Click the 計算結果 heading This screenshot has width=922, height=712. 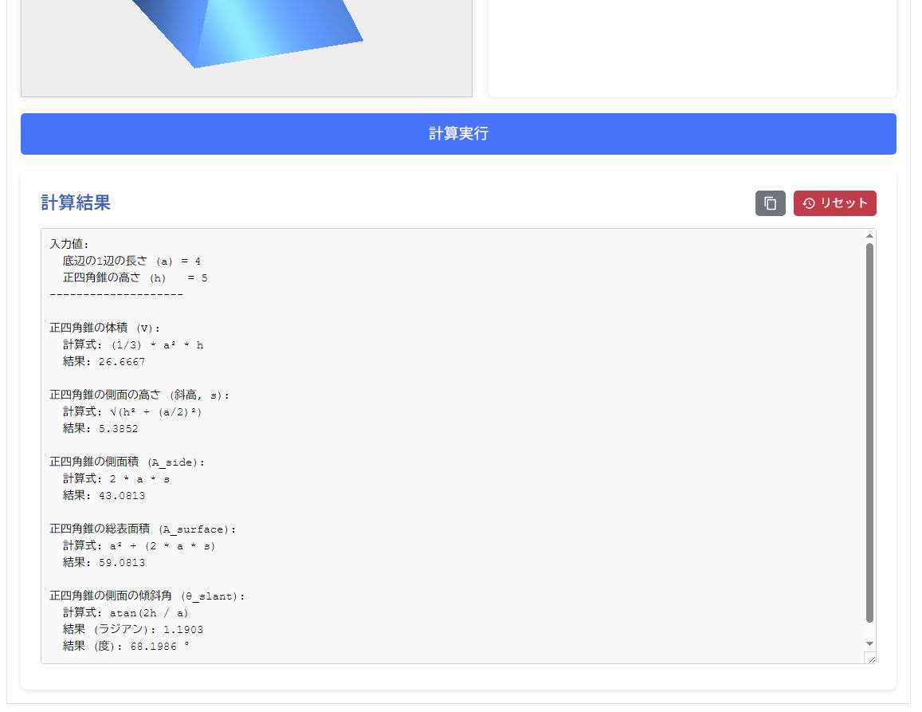tap(76, 203)
